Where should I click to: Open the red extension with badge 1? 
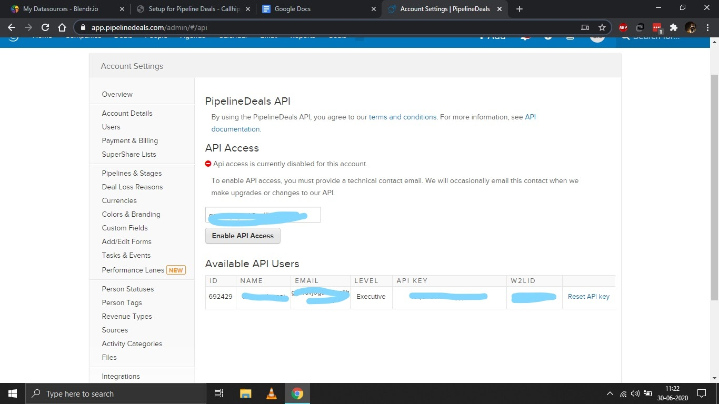(x=657, y=28)
